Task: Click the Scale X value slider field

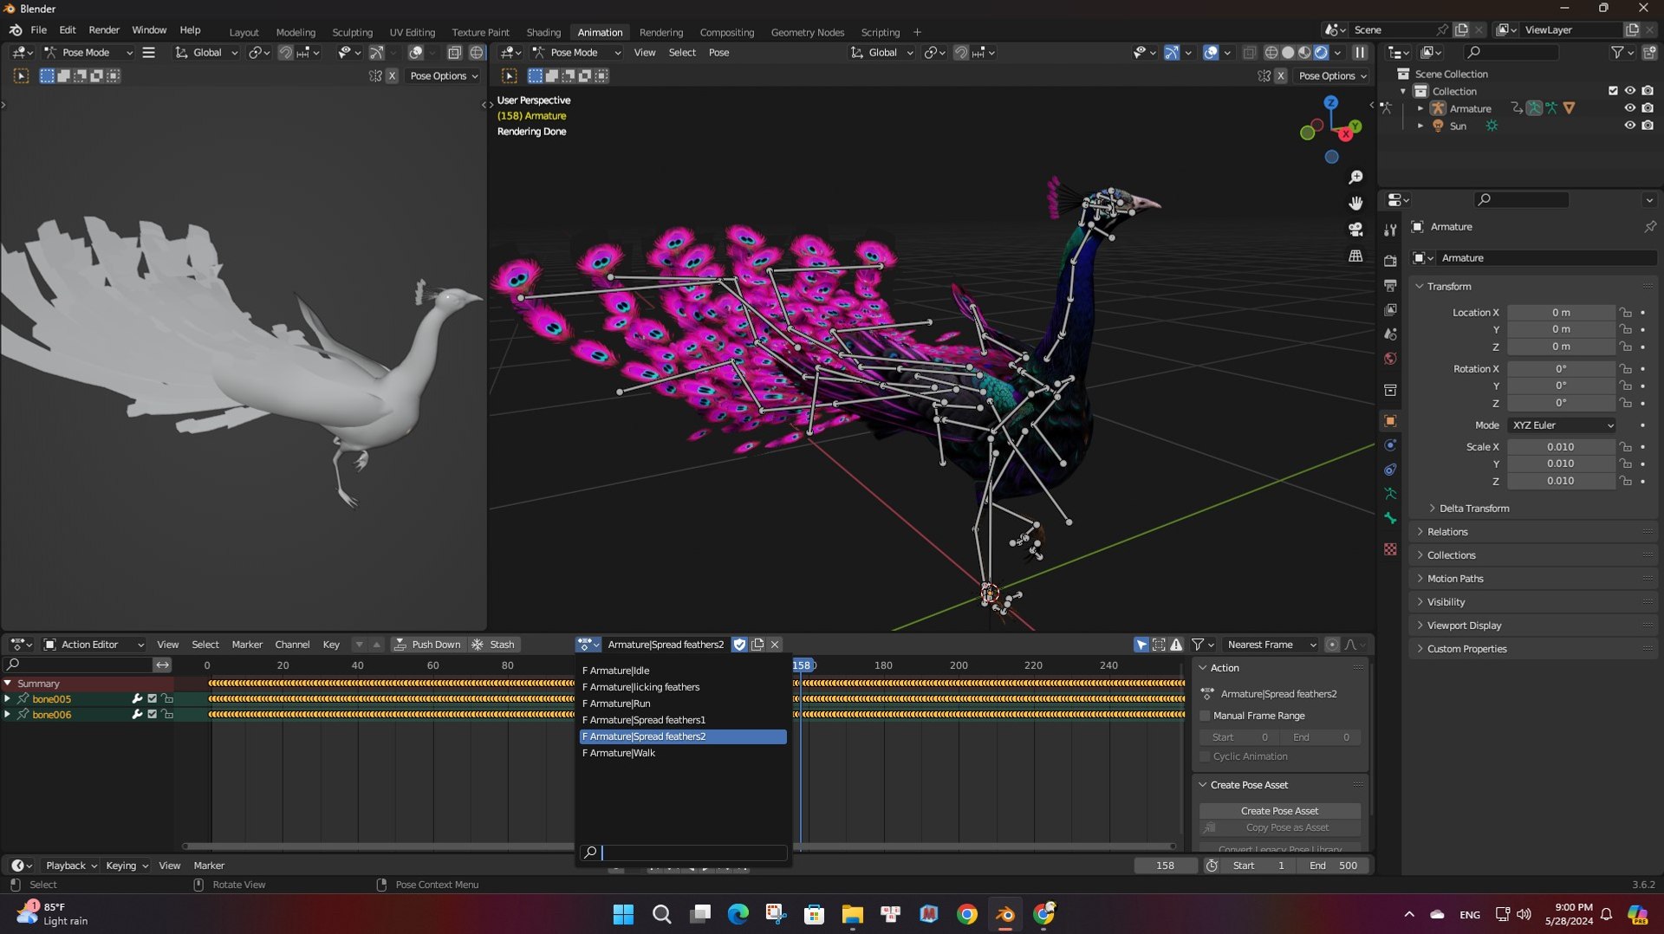Action: pos(1560,447)
